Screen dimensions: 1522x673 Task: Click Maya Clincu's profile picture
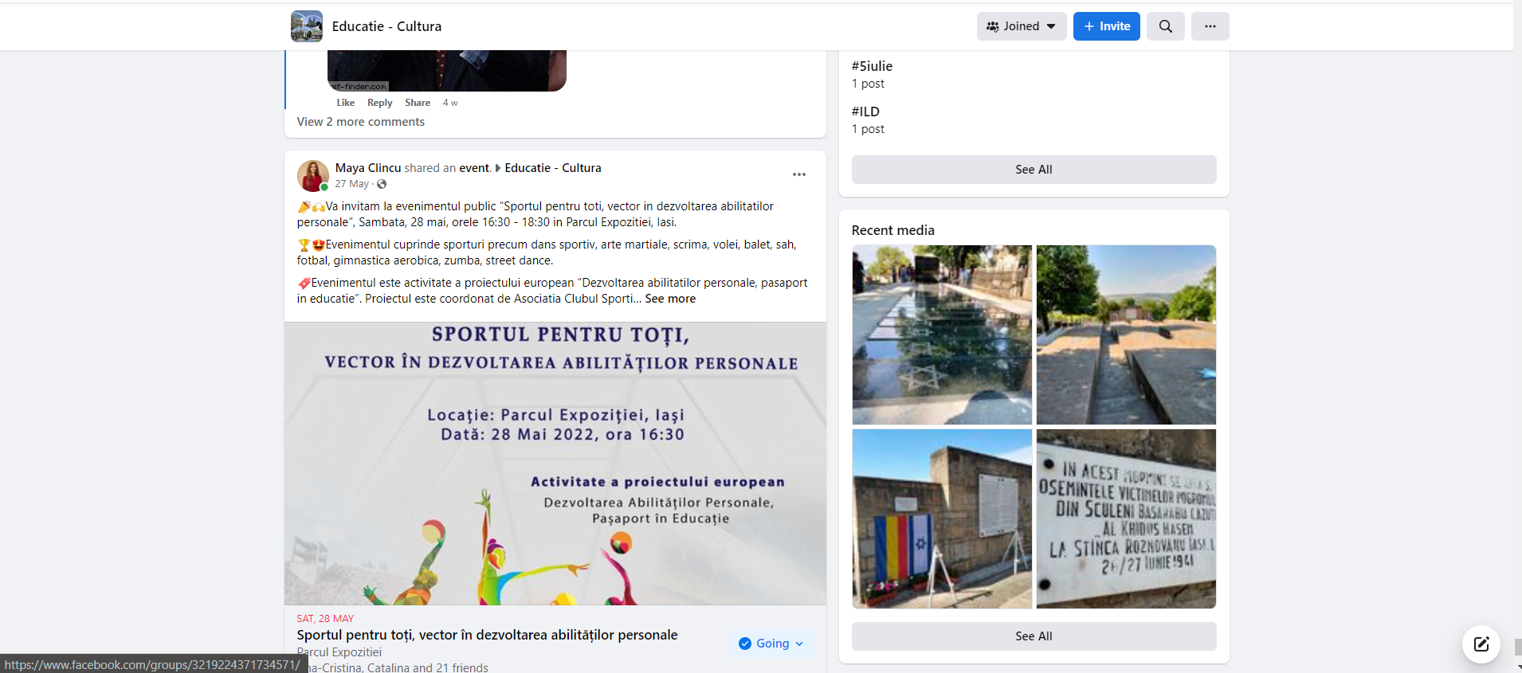[x=312, y=175]
